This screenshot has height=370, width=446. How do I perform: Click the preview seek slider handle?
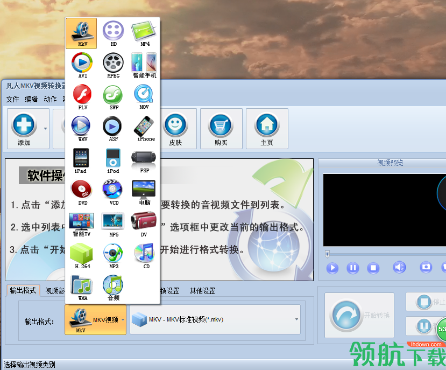pos(328,254)
